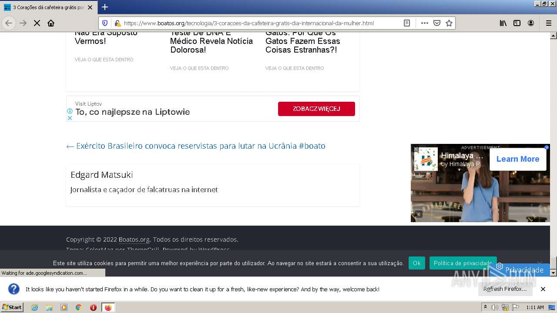
Task: Accept cookies with Ok button
Action: (x=416, y=263)
